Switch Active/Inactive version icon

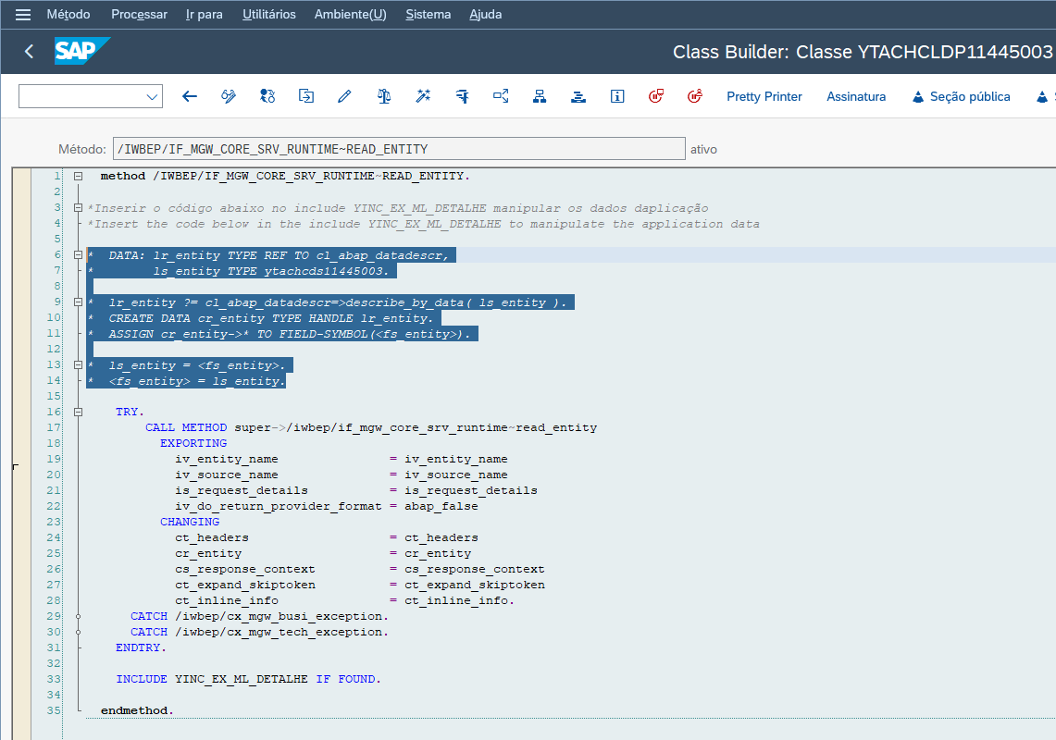267,96
